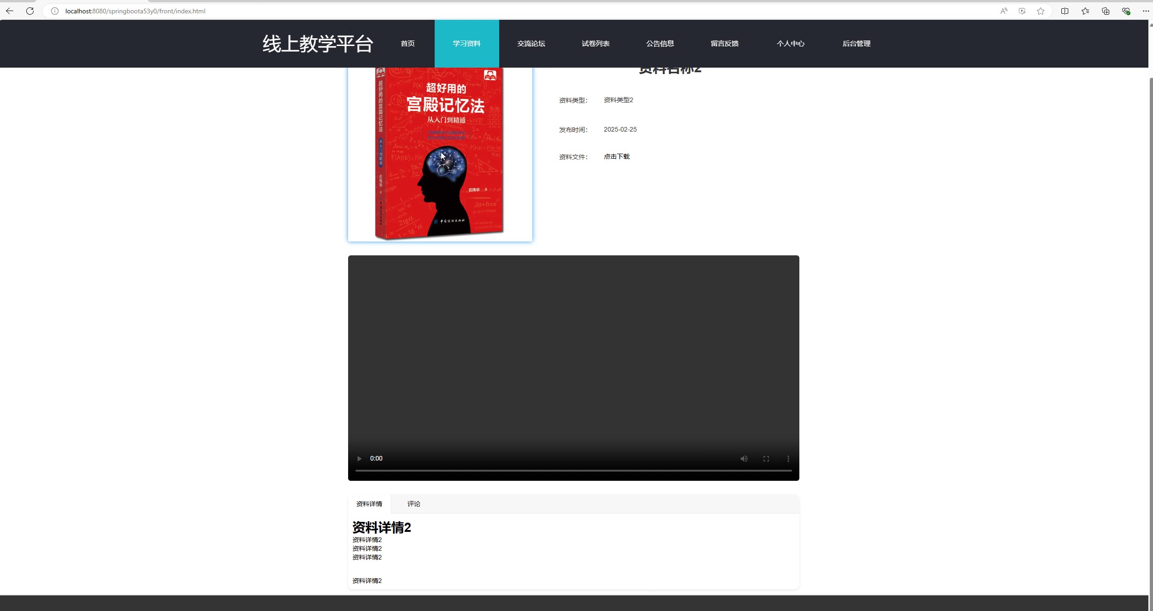Enter video fullscreen mode
The height and width of the screenshot is (611, 1153).
point(766,459)
